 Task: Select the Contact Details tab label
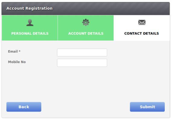(142, 34)
